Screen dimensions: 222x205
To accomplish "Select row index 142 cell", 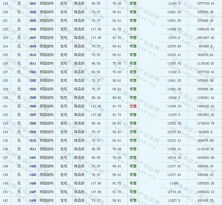I will (x=5, y=201).
